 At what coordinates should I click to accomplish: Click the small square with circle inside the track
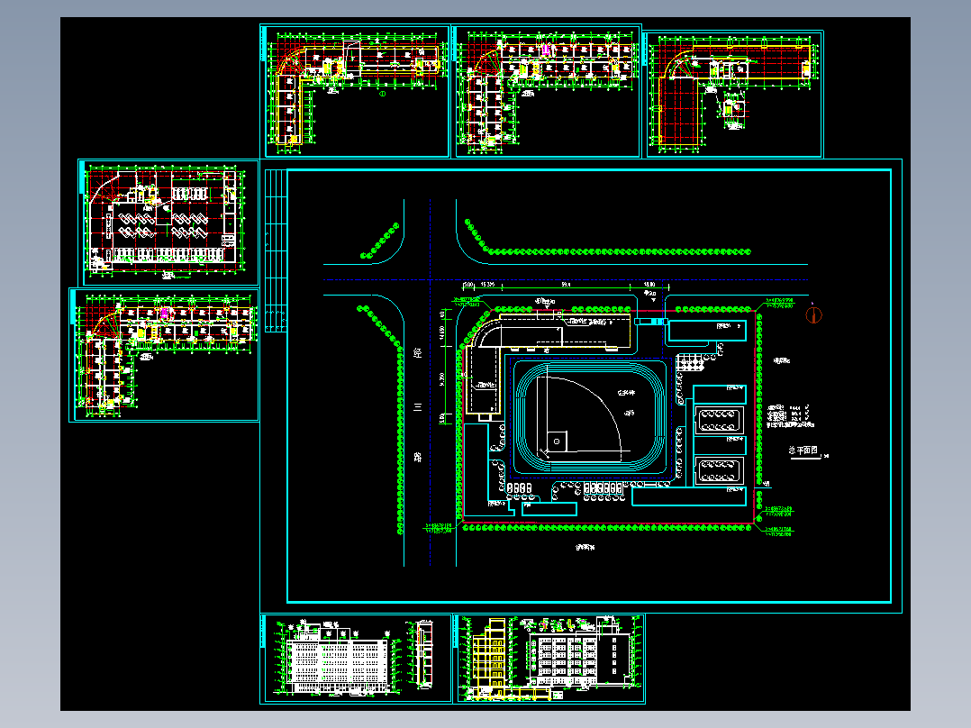tap(557, 441)
